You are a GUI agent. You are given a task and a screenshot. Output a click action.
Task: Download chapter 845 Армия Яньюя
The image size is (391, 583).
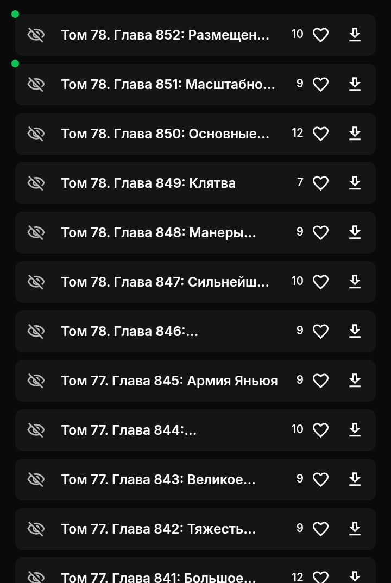[355, 381]
